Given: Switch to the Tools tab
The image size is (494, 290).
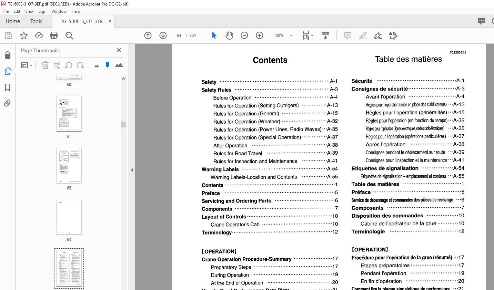Looking at the screenshot, I should 36,21.
